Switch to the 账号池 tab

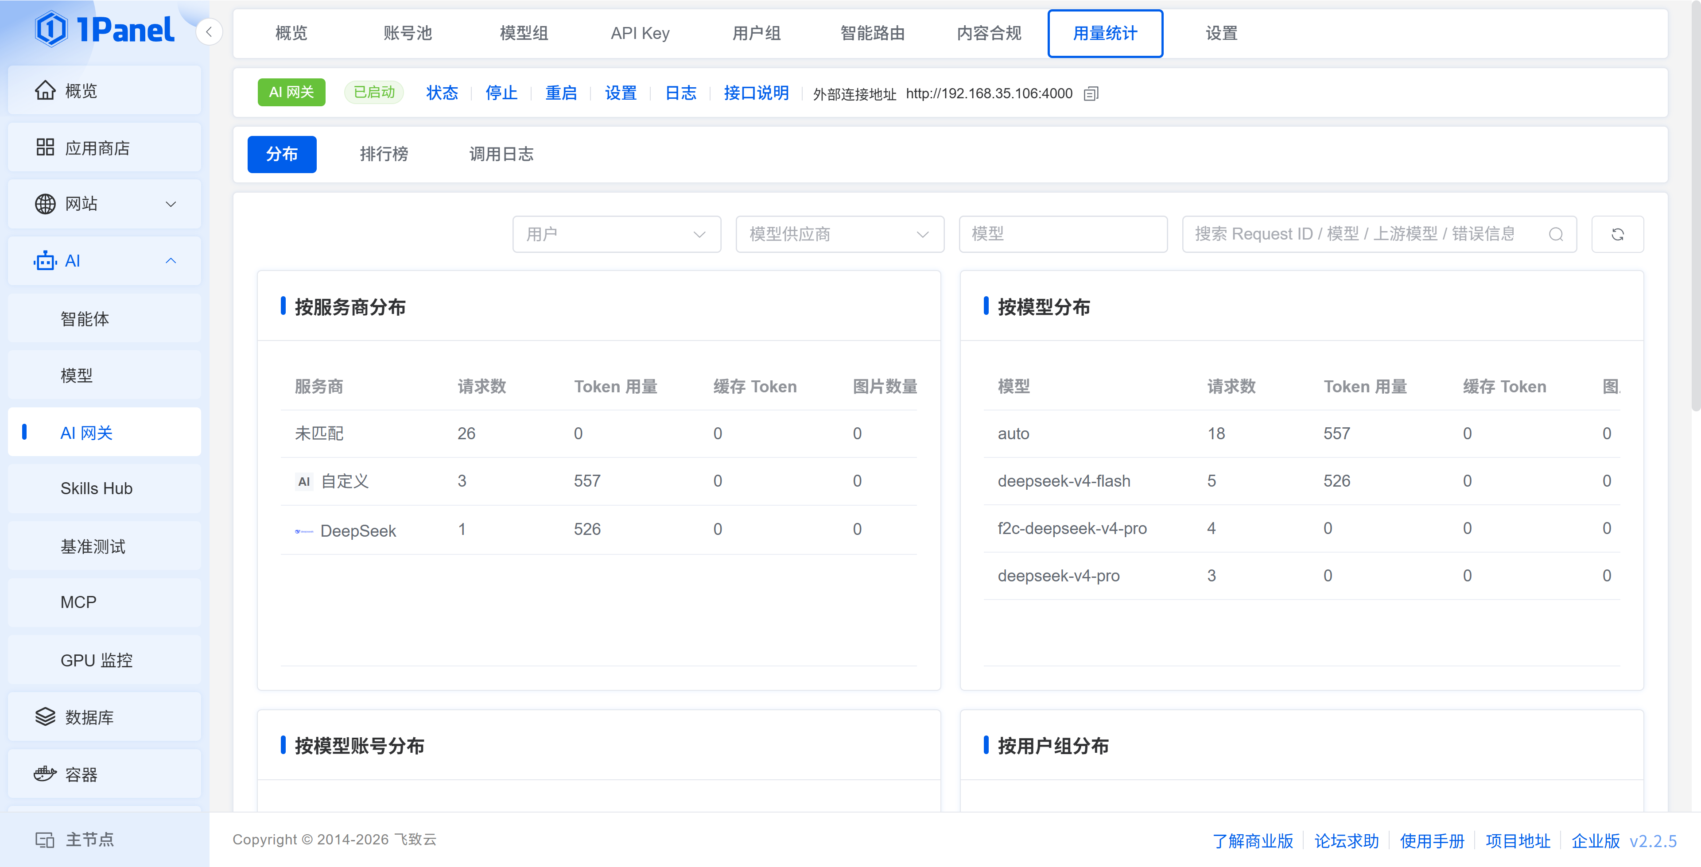coord(408,33)
